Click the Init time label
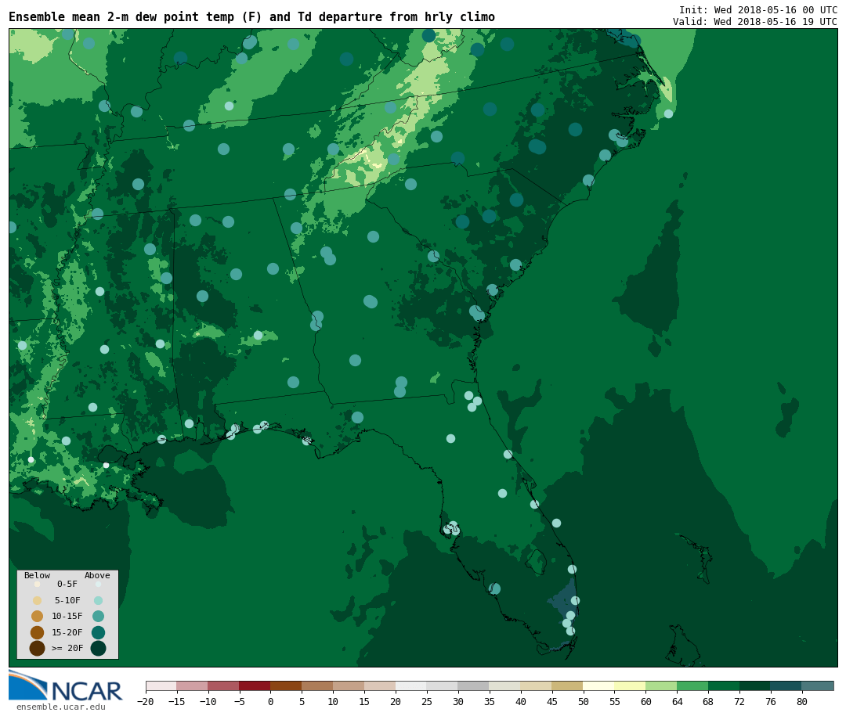 [x=757, y=10]
